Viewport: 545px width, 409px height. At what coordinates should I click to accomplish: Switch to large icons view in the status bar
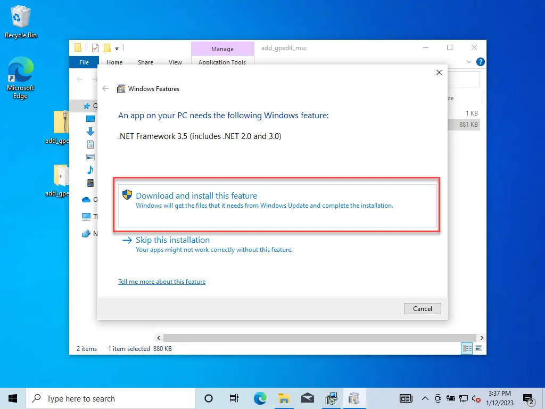[x=478, y=348]
